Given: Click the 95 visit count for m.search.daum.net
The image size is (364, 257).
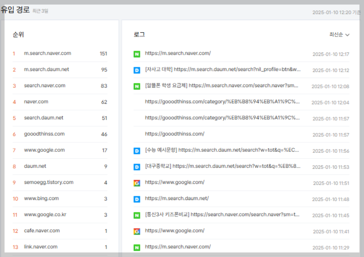Looking at the screenshot, I should [x=104, y=69].
